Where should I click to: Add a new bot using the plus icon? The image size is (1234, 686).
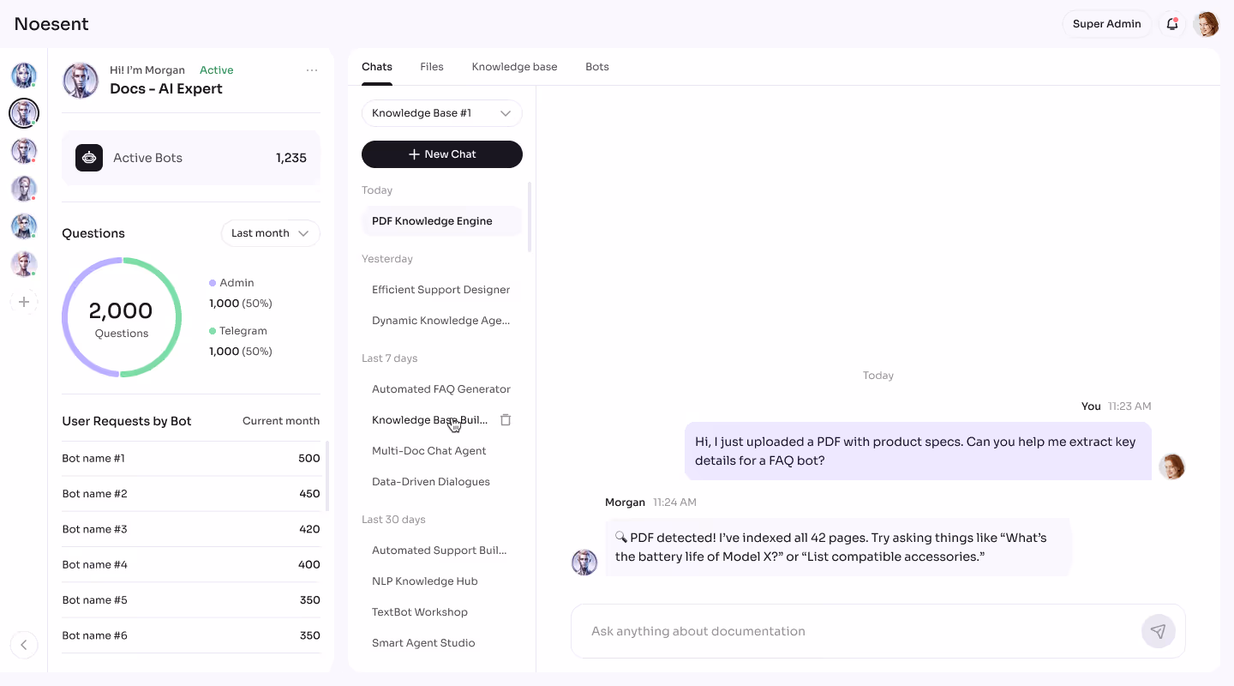click(x=23, y=301)
